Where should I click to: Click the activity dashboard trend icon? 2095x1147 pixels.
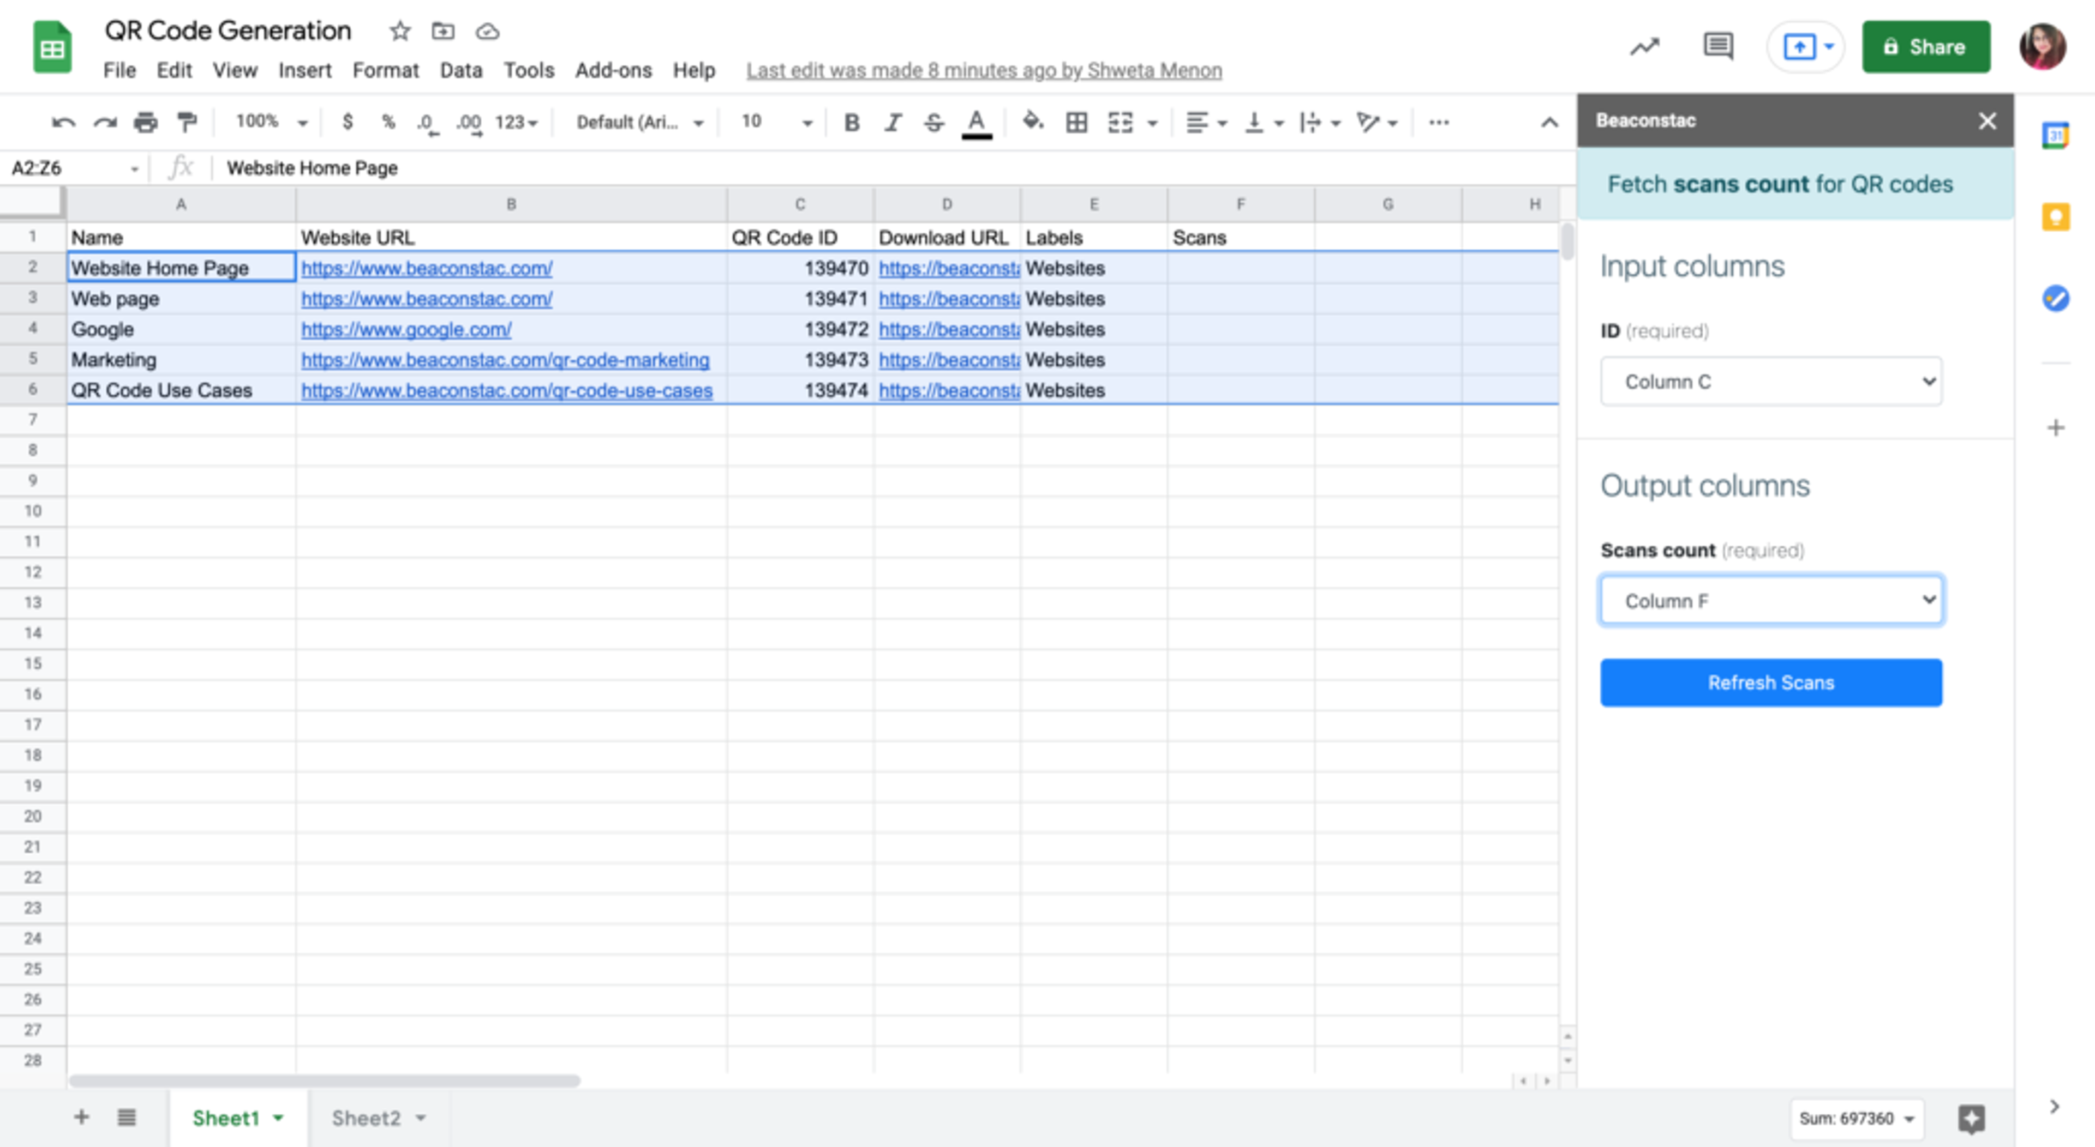click(1644, 46)
